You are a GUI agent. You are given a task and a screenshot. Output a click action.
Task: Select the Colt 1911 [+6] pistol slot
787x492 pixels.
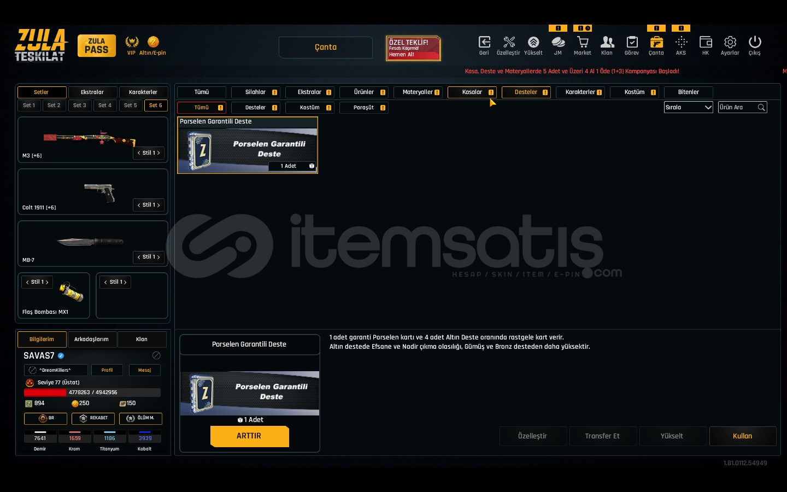[x=93, y=192]
